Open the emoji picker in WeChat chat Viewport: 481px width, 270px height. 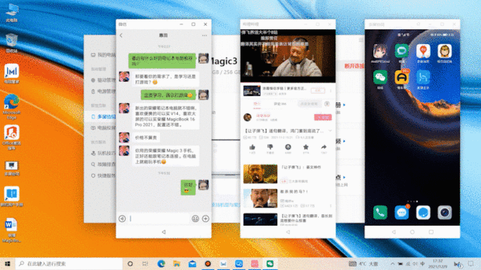coord(195,218)
